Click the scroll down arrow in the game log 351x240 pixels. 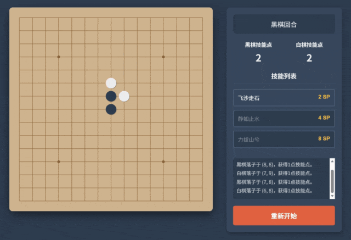pos(332,196)
